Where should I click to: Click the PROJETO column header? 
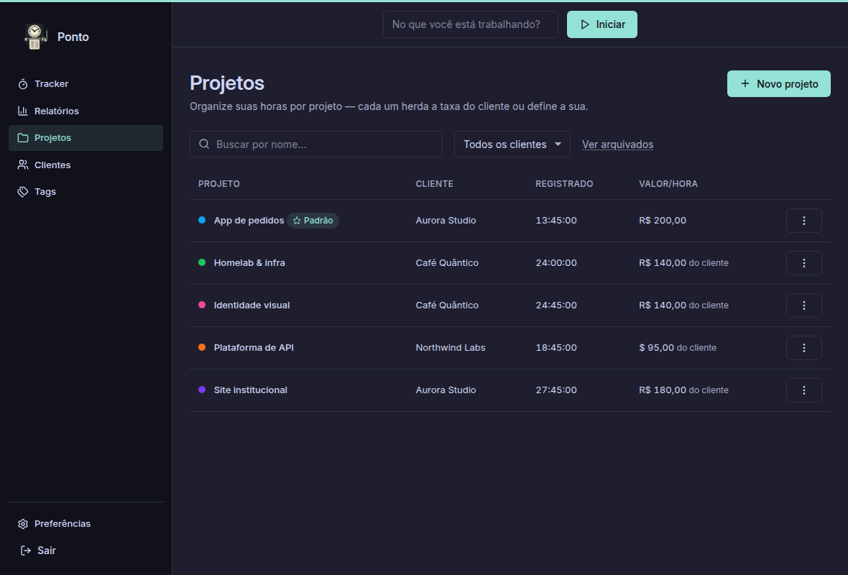(219, 184)
